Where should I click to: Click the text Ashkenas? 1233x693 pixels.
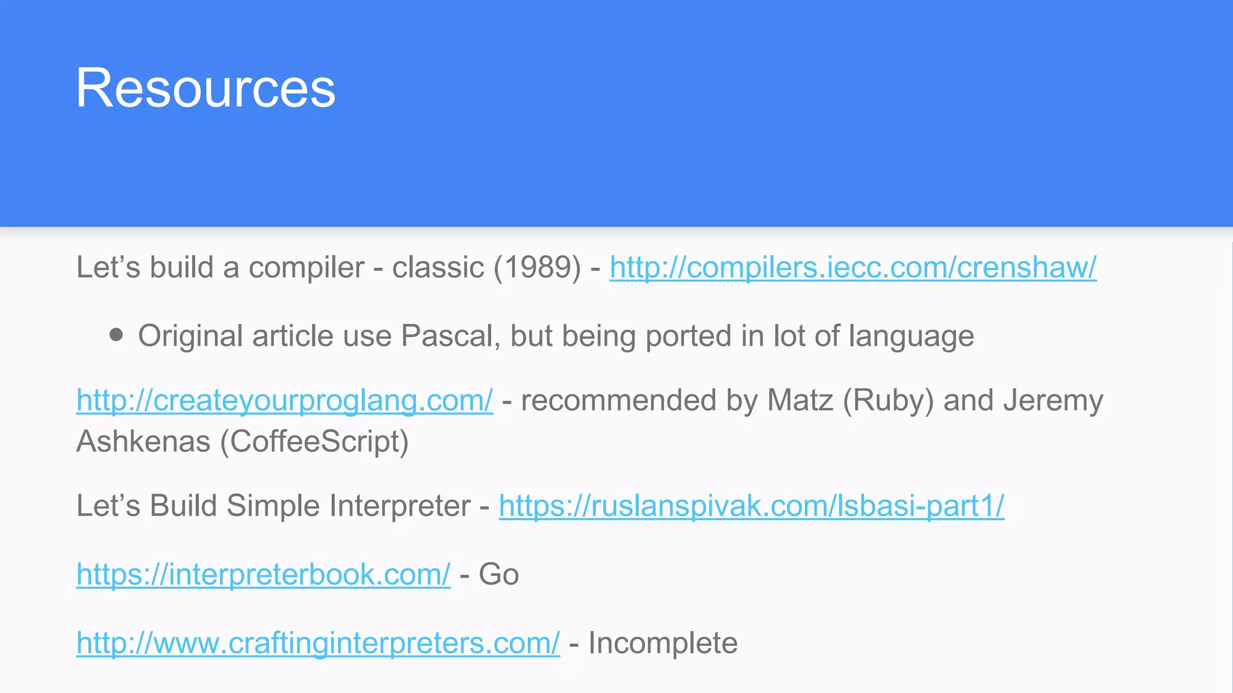coord(143,442)
